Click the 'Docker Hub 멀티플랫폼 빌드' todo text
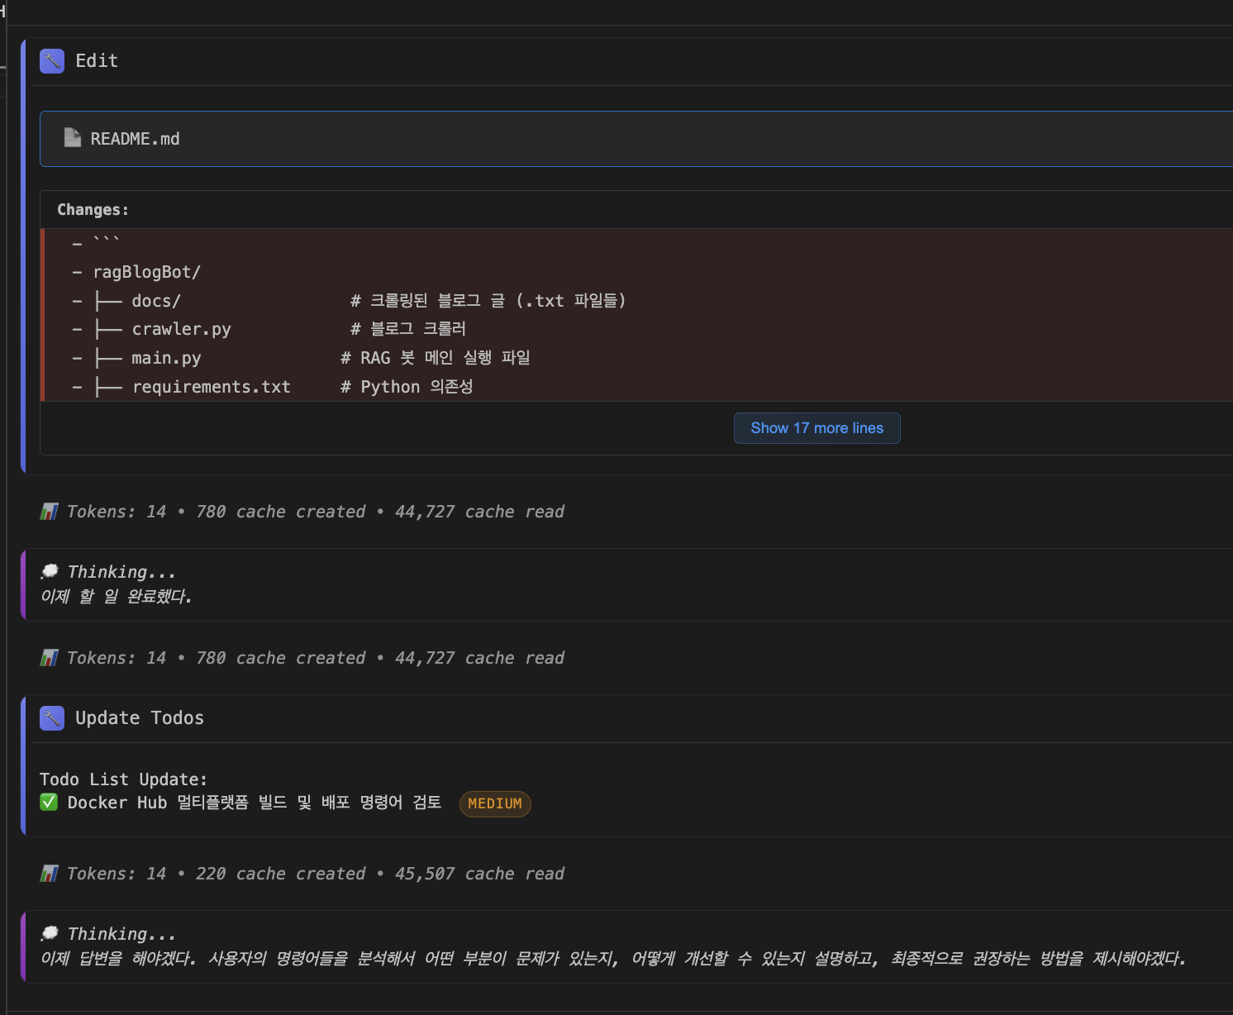The height and width of the screenshot is (1015, 1233). (x=255, y=803)
